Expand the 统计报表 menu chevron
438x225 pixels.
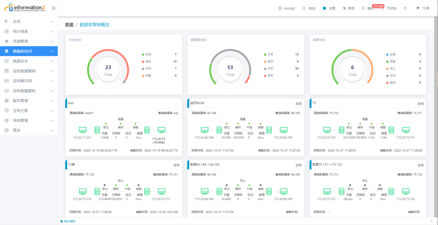52,32
